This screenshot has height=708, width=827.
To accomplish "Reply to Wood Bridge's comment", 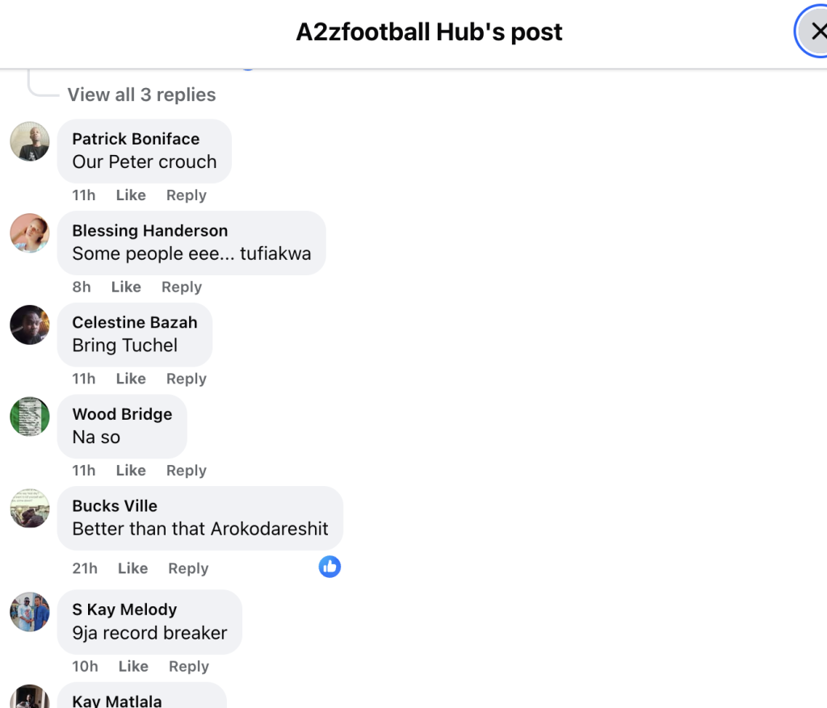I will click(x=187, y=471).
